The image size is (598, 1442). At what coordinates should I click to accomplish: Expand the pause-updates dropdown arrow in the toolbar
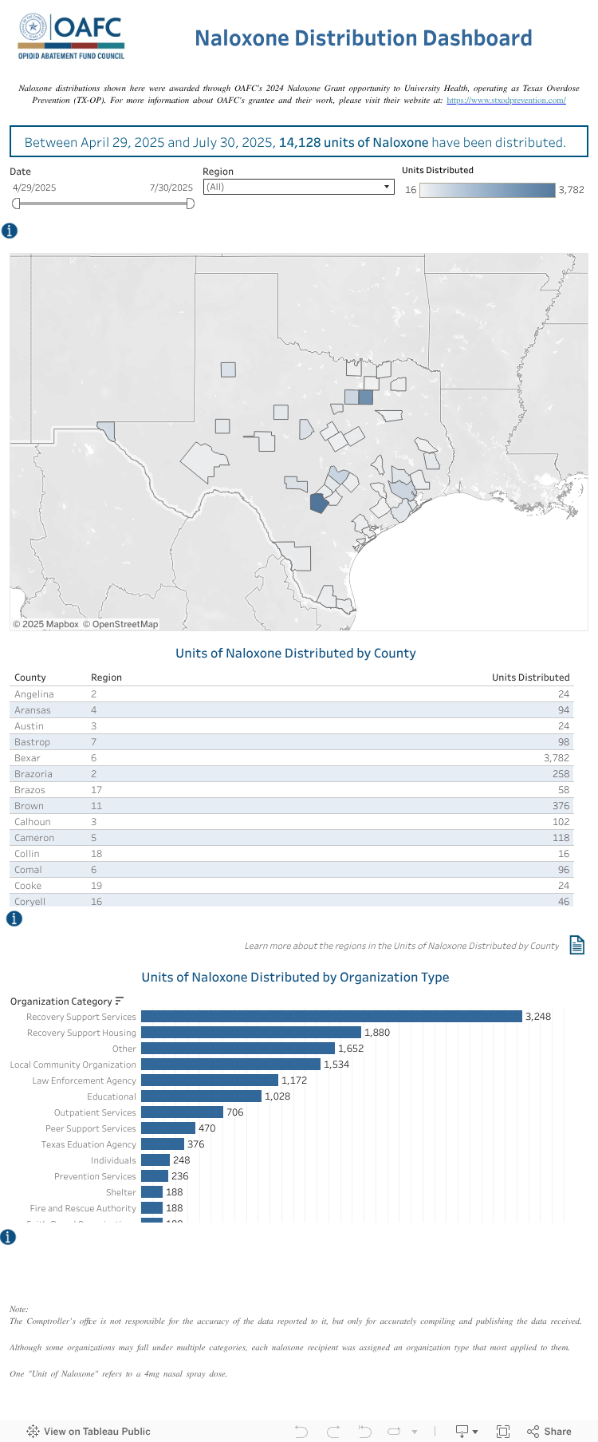tap(415, 1432)
